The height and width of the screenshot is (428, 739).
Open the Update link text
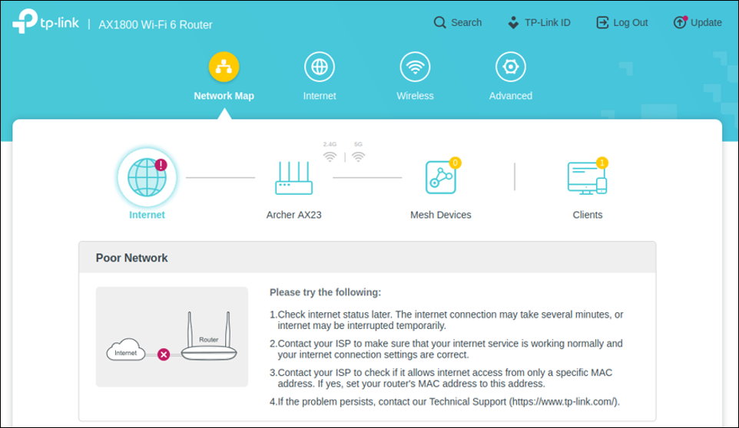coord(706,22)
